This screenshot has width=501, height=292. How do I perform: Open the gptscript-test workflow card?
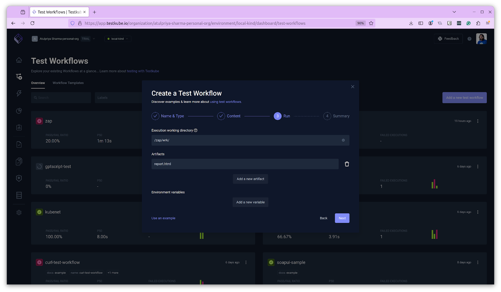click(58, 167)
